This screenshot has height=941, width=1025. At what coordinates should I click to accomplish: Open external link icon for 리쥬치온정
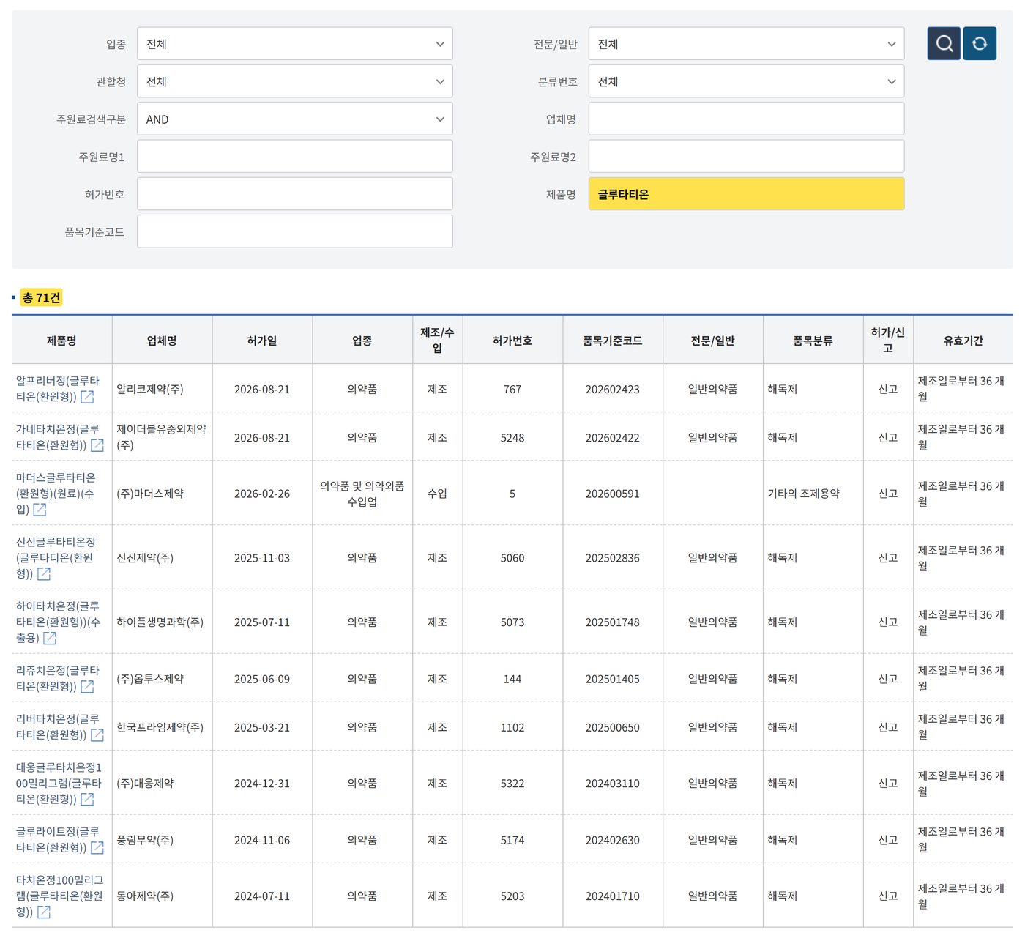pos(87,687)
